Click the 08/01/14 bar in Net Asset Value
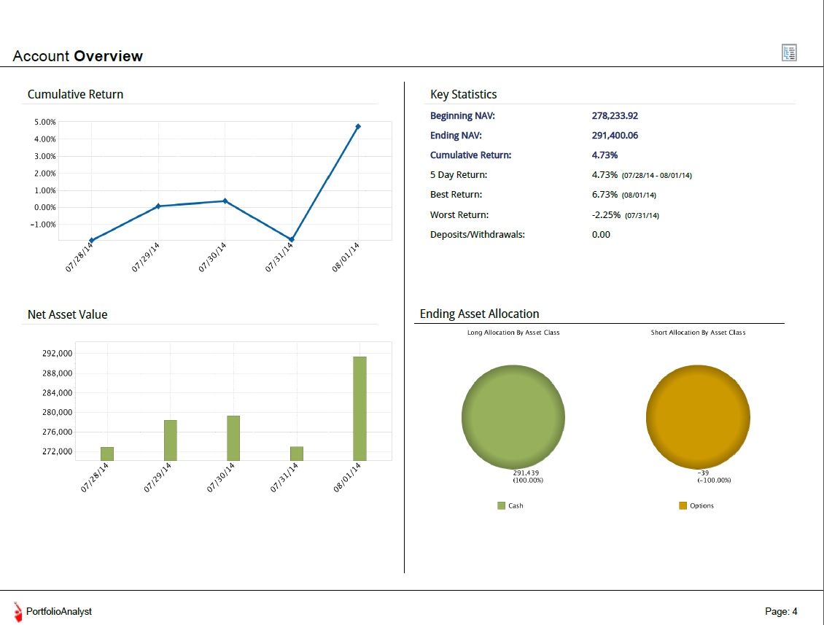 click(x=360, y=408)
